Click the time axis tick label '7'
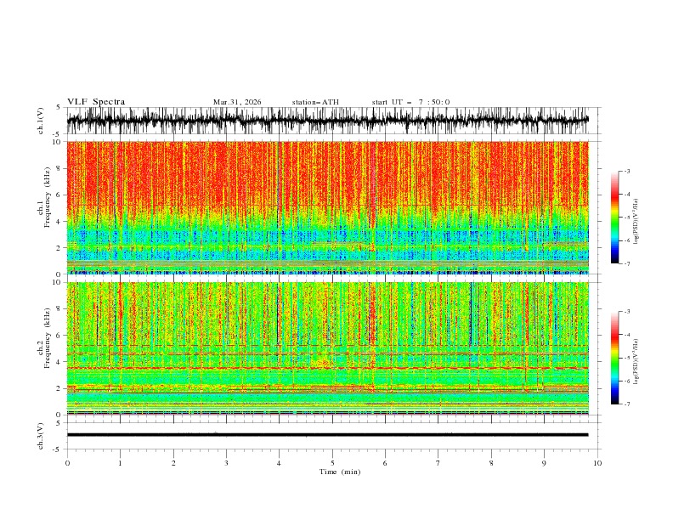Screen dimensions: 673x520 (438, 463)
